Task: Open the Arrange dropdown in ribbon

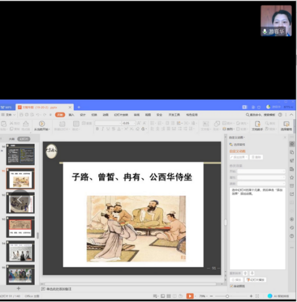Action: pos(228,129)
